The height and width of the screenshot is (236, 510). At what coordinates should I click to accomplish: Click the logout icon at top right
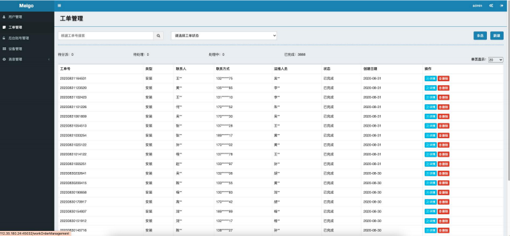pos(502,6)
